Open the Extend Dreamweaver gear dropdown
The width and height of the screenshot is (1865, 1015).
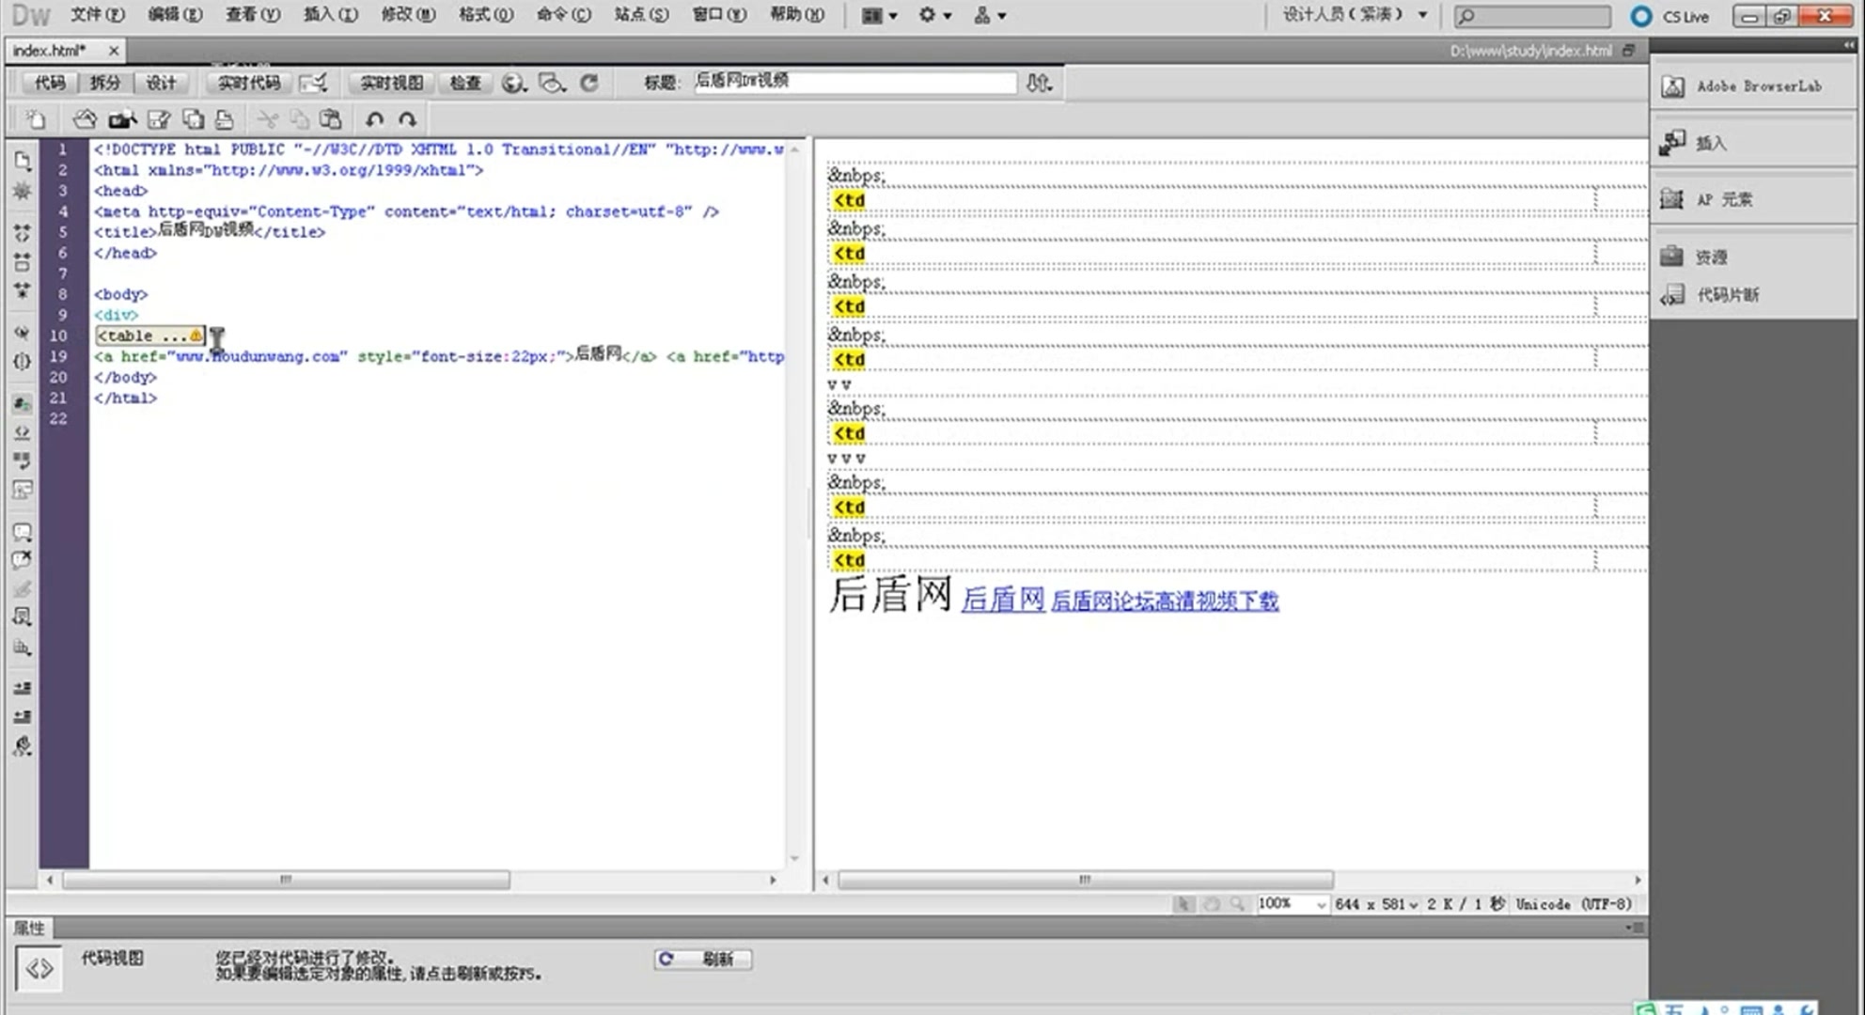tap(934, 15)
